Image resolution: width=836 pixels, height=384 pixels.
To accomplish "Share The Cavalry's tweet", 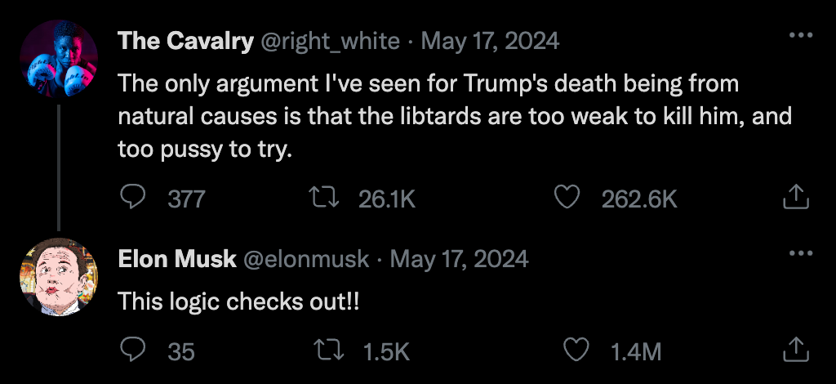I will pyautogui.click(x=796, y=197).
